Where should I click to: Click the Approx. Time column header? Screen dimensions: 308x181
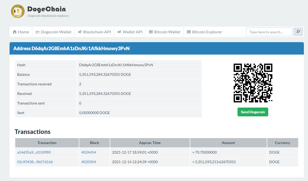(x=150, y=143)
